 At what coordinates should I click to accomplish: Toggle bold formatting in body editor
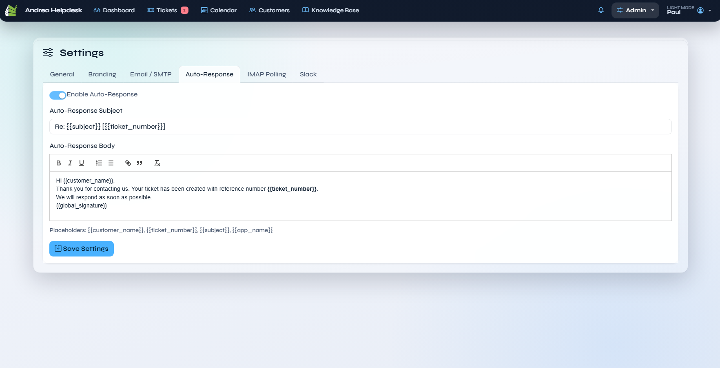coord(58,163)
